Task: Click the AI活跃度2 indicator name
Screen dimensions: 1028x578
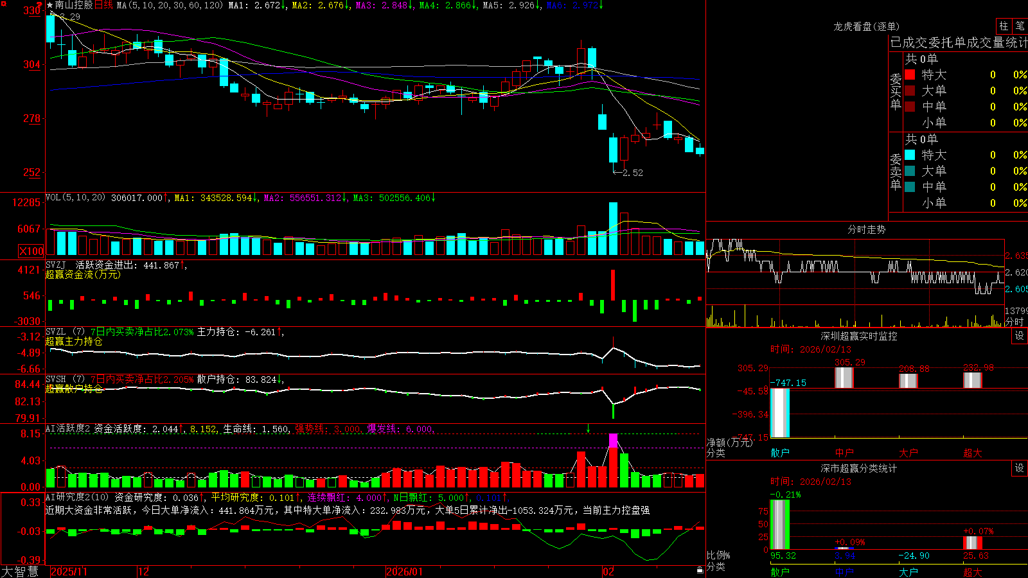Action: click(x=68, y=428)
